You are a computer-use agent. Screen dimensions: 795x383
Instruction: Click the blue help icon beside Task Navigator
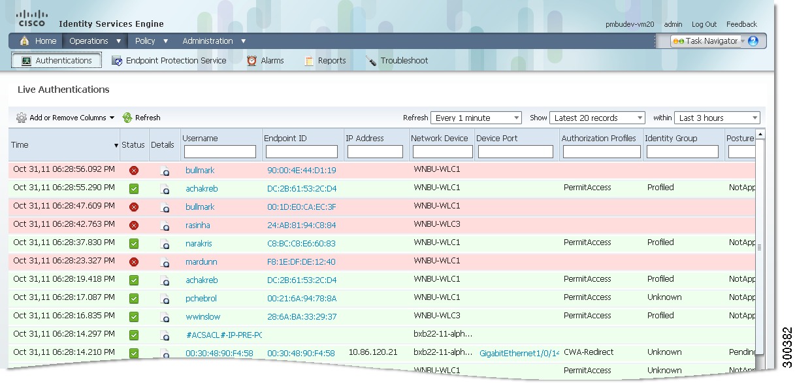753,41
